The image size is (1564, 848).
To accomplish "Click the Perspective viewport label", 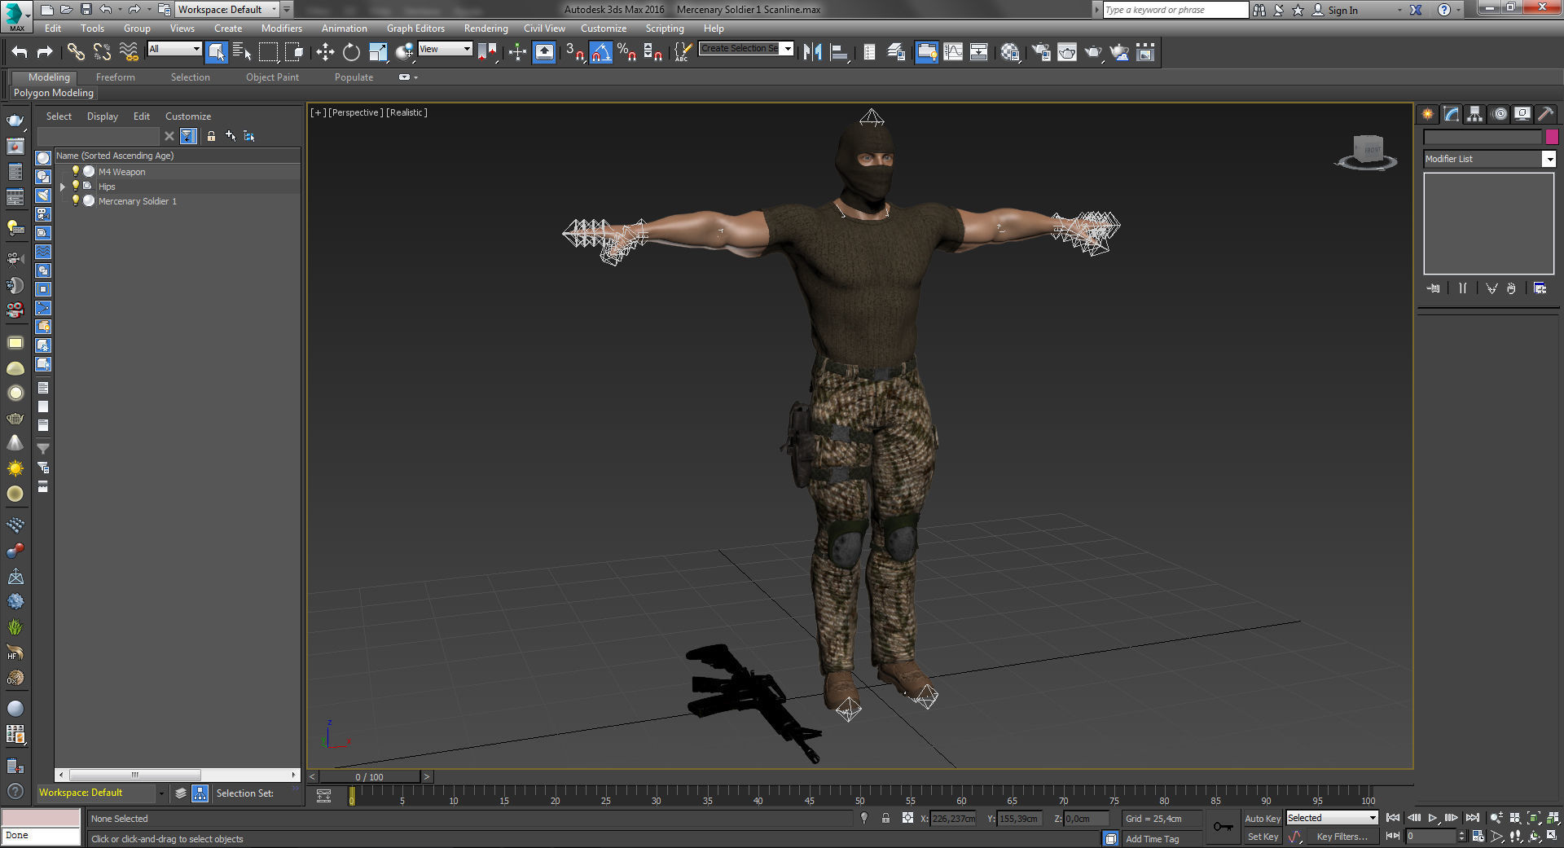I will click(355, 112).
